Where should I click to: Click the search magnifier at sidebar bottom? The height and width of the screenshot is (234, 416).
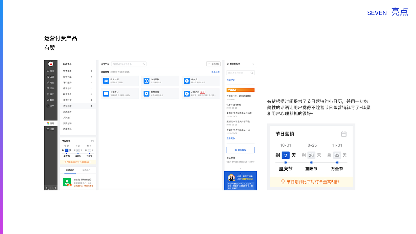tap(47, 188)
